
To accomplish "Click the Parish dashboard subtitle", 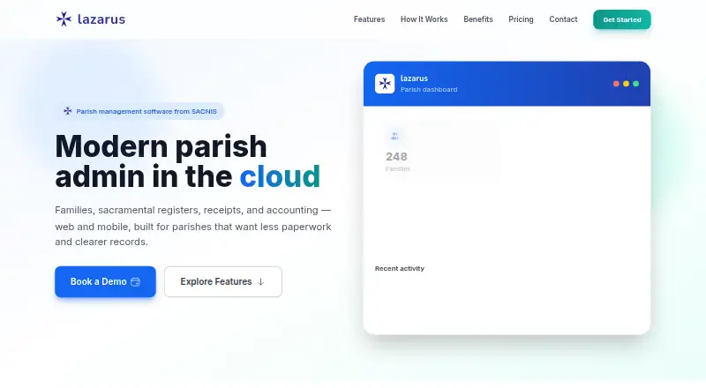I will tap(429, 90).
